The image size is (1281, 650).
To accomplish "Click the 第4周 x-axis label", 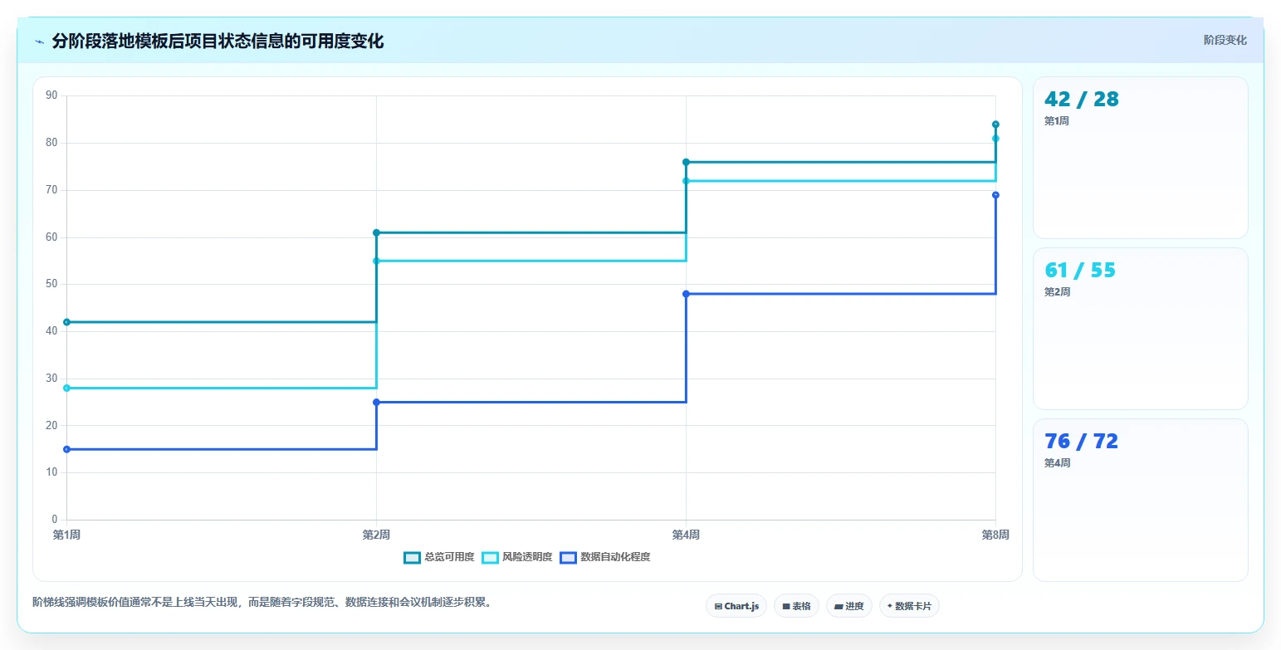I will point(686,535).
